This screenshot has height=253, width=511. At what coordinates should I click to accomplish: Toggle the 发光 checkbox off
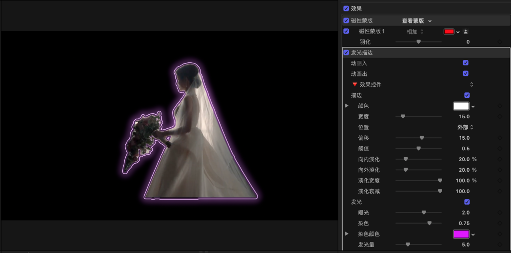click(x=467, y=202)
